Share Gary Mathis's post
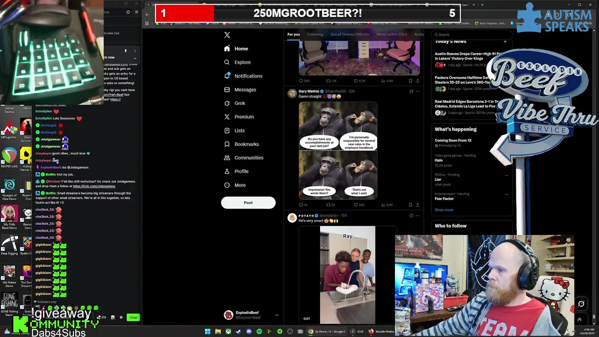This screenshot has height=337, width=599. [417, 205]
